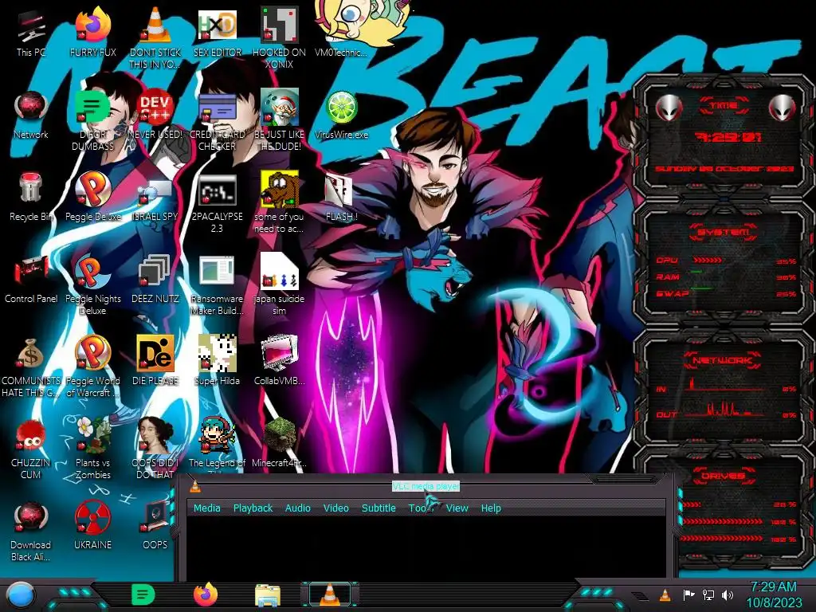This screenshot has width=816, height=612.
Task: Open Ransomware Maker Build icon
Action: click(217, 285)
